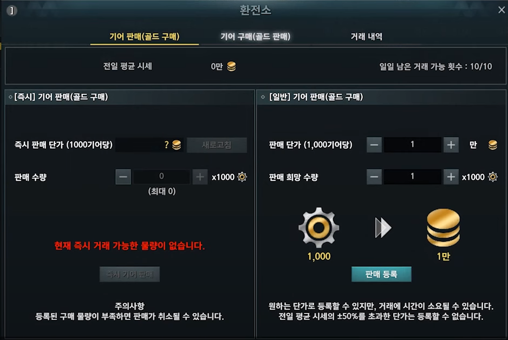Switch to the 기어 구매(골드 판매) tab
This screenshot has height=340, width=508.
pyautogui.click(x=255, y=37)
